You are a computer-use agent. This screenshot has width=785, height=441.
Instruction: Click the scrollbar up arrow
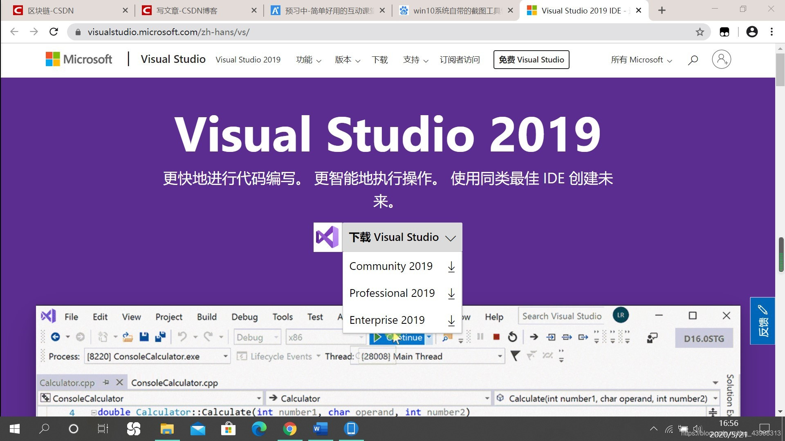780,48
